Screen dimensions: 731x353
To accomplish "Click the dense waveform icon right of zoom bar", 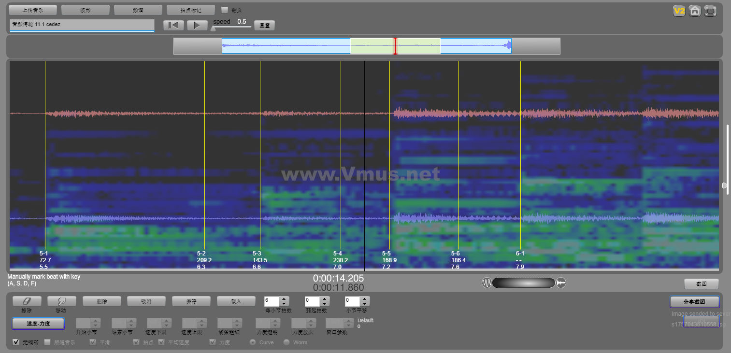I will pyautogui.click(x=561, y=283).
